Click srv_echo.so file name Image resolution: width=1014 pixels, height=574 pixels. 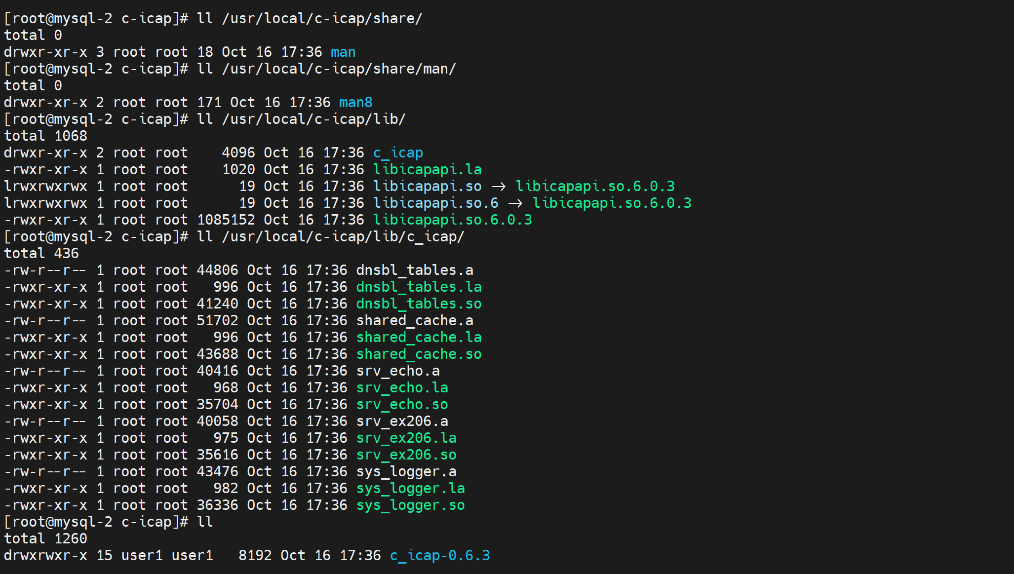(x=402, y=404)
